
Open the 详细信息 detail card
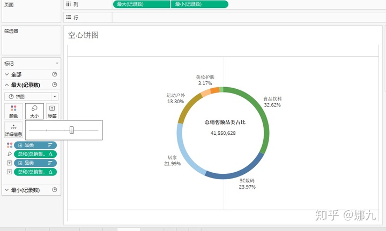(13, 130)
